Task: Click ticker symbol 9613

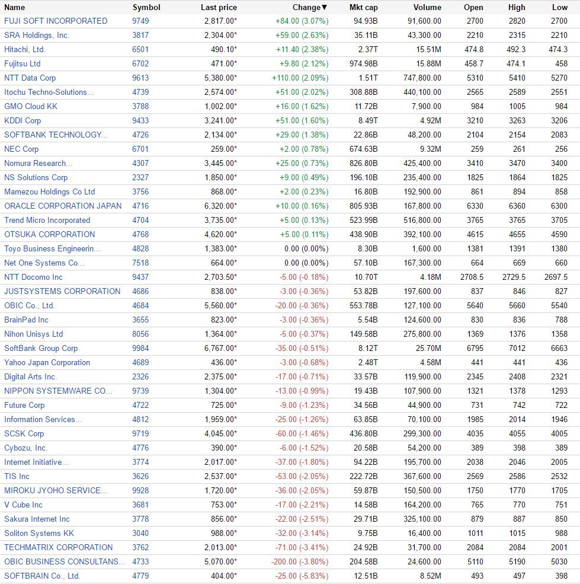Action: tap(141, 78)
